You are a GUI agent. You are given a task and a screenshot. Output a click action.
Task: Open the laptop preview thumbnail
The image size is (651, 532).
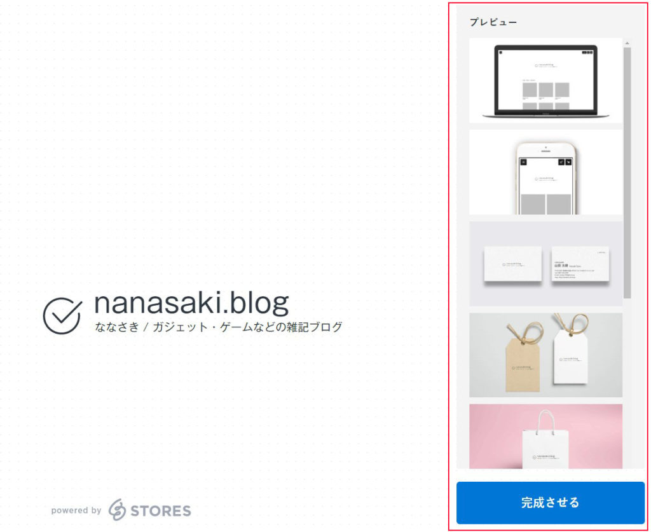[545, 81]
